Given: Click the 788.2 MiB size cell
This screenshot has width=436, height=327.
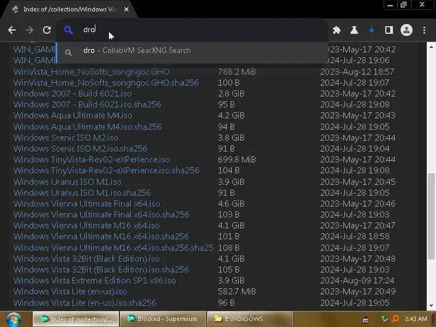Looking at the screenshot, I should pos(237,72).
